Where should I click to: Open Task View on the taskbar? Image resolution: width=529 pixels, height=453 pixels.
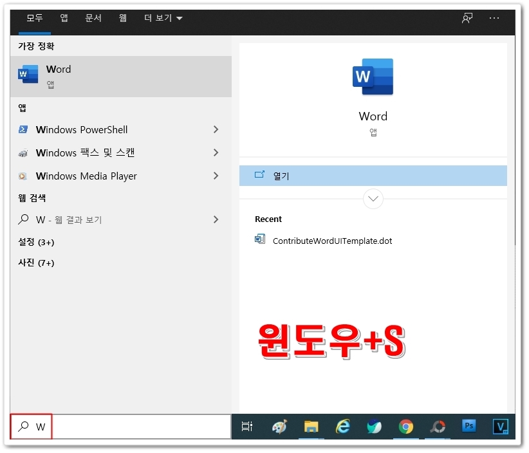[247, 427]
